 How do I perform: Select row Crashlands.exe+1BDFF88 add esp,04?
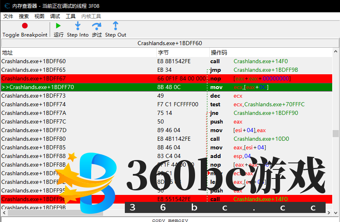click(167, 156)
